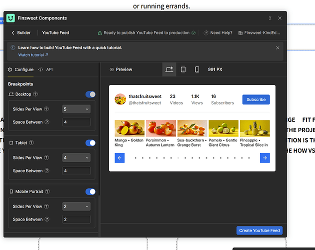Screen dimensions: 315x250
Task: Click the Desktop breakpoint laptop icon
Action: 11,94
